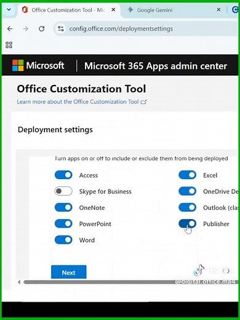Disable the Excel toggle
This screenshot has width=240, height=320.
[x=187, y=175]
